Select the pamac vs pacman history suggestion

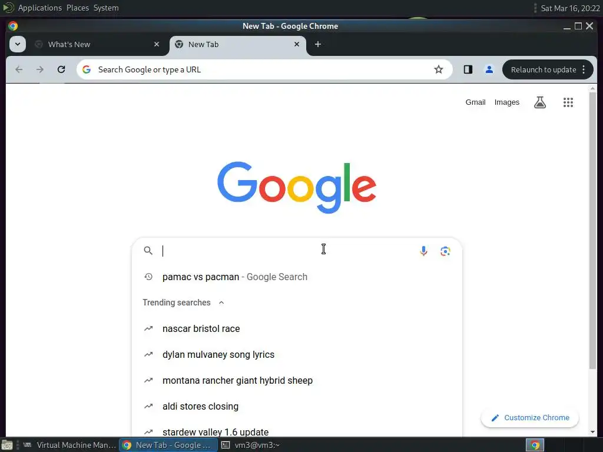tap(297, 277)
